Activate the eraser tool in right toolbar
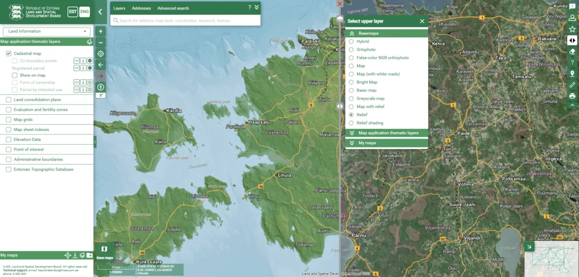579x277 pixels. point(572,51)
